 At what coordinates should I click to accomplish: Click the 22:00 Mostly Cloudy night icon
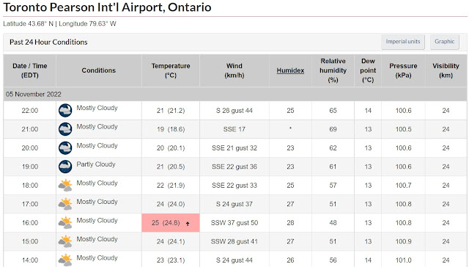pyautogui.click(x=65, y=111)
